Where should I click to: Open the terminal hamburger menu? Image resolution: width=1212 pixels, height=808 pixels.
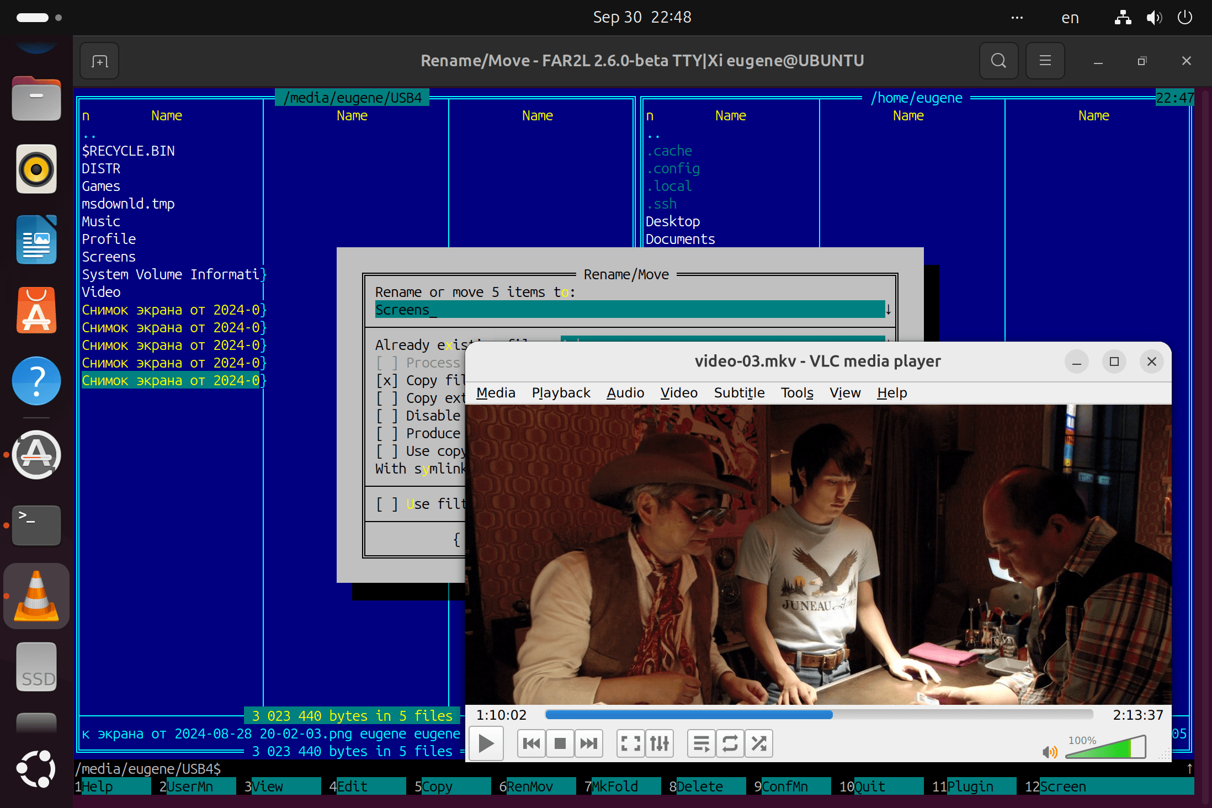1045,61
